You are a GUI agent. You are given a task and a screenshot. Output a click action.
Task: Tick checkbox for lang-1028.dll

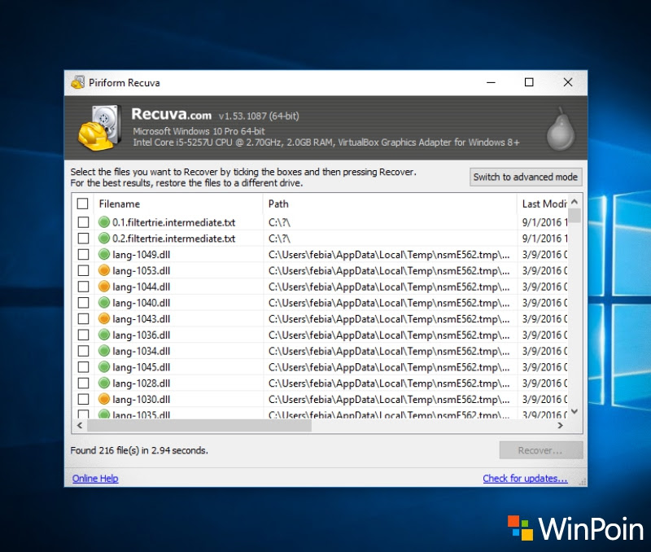pyautogui.click(x=83, y=383)
